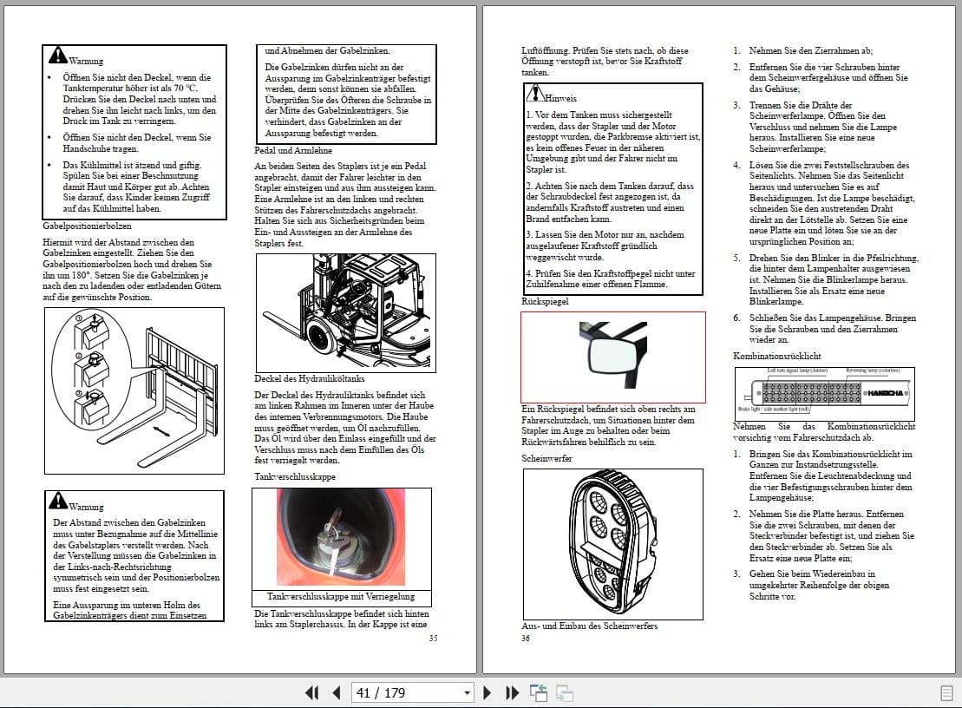Click the heading 'Kombinationsrücklicht'
Image resolution: width=962 pixels, height=708 pixels.
coord(776,356)
